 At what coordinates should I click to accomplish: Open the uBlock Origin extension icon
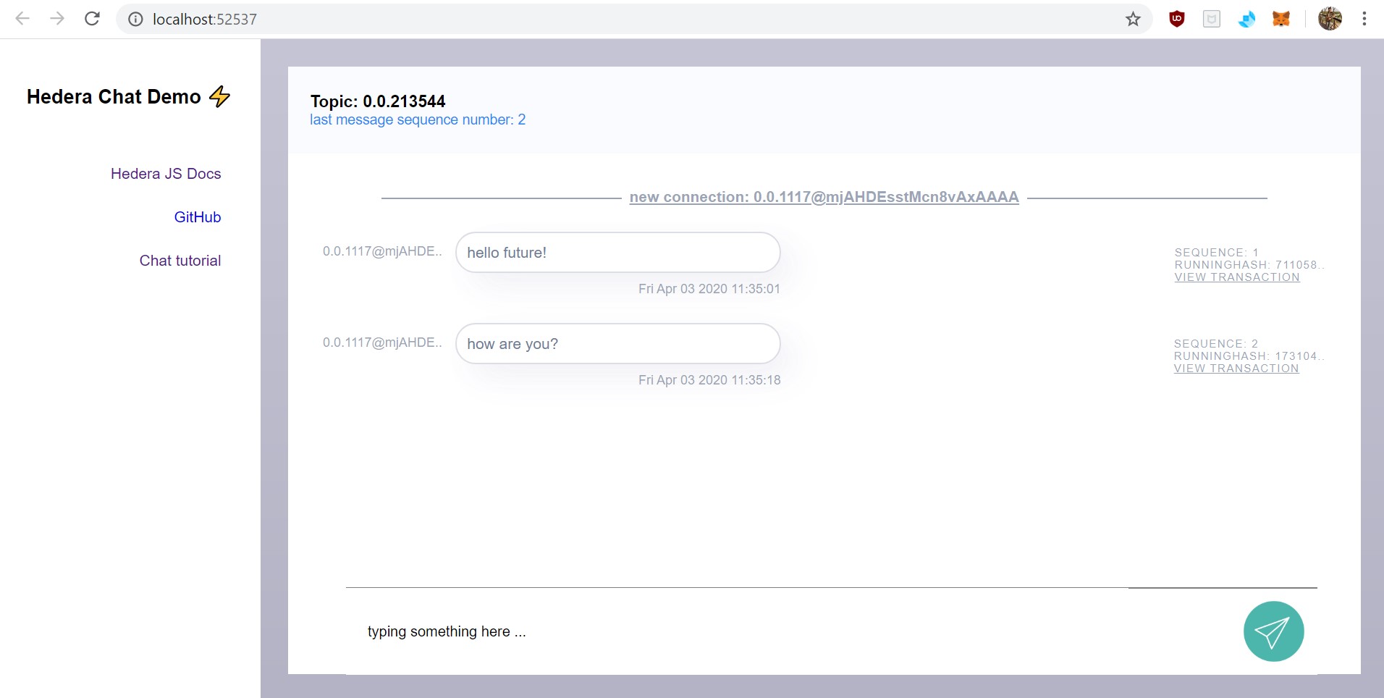click(x=1177, y=20)
